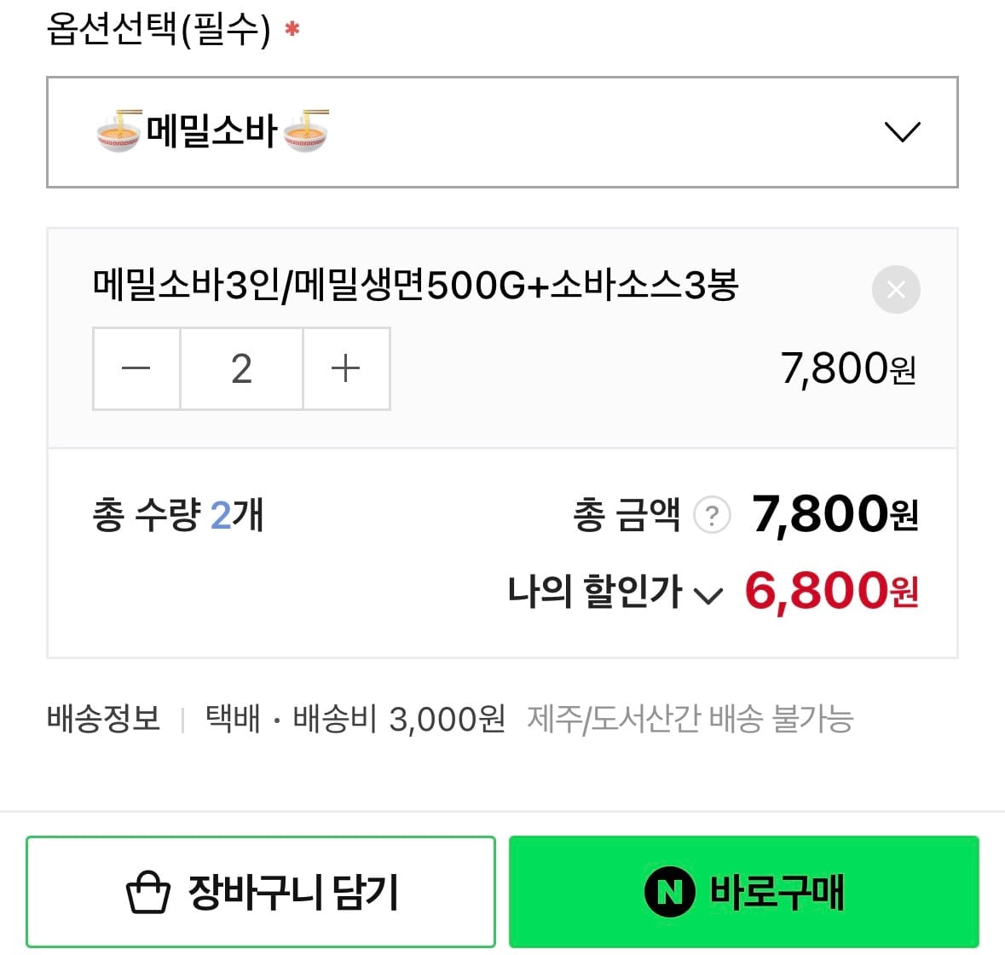The height and width of the screenshot is (955, 1005).
Task: Click the 택배 배송비 3,000원 text
Action: [x=354, y=719]
